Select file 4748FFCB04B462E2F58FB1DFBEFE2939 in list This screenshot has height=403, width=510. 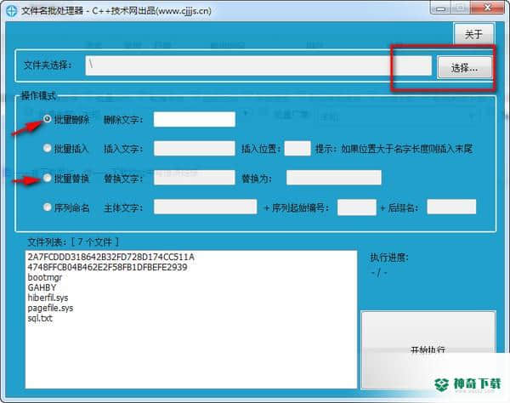(x=107, y=267)
